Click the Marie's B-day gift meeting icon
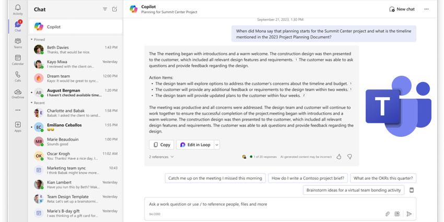Screen dimensions: 444x222 39,213
